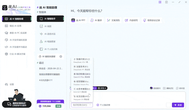Open 设置 at sidebar bottom

9,84
